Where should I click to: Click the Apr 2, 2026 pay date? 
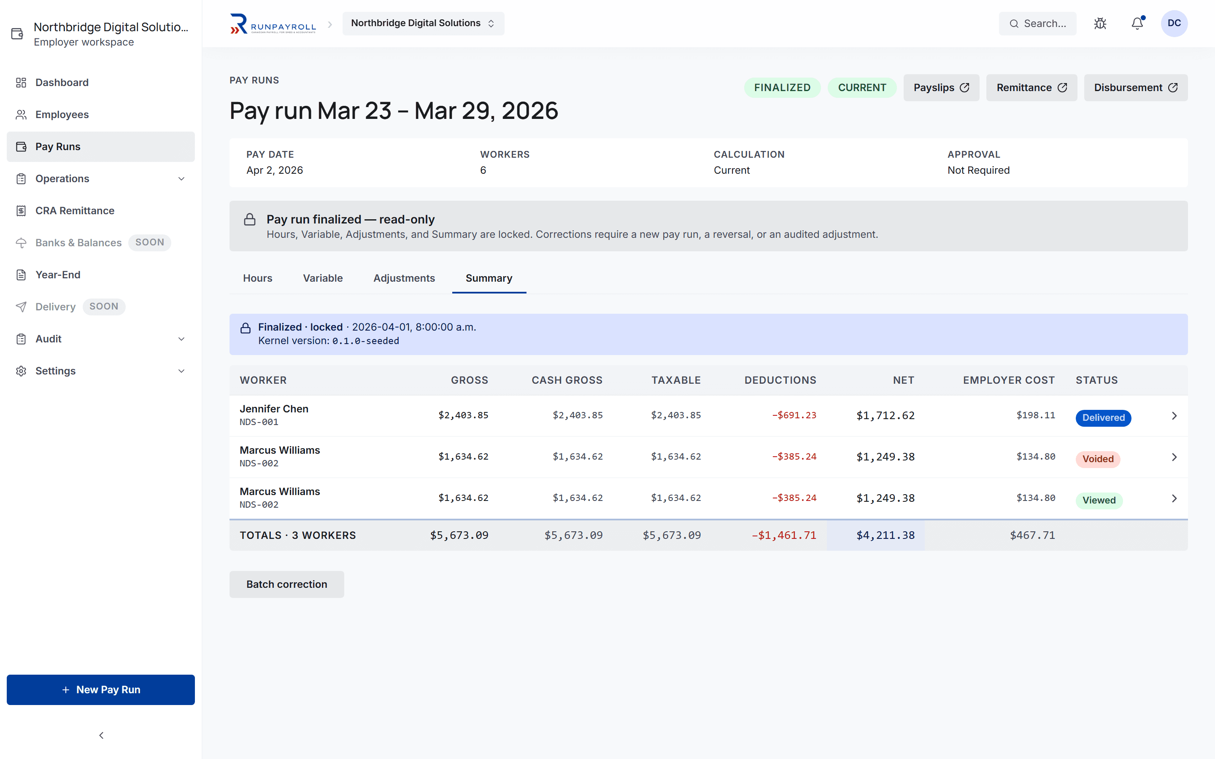coord(275,170)
